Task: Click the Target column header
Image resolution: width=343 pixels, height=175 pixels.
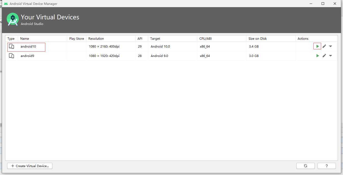Action: (x=155, y=39)
